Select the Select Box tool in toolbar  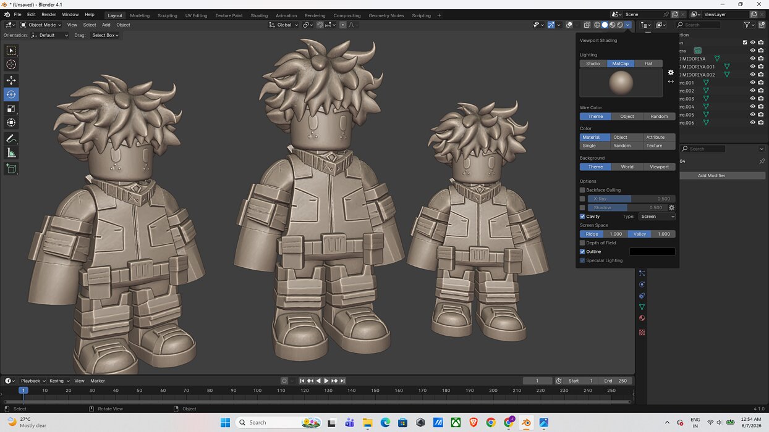coord(11,50)
